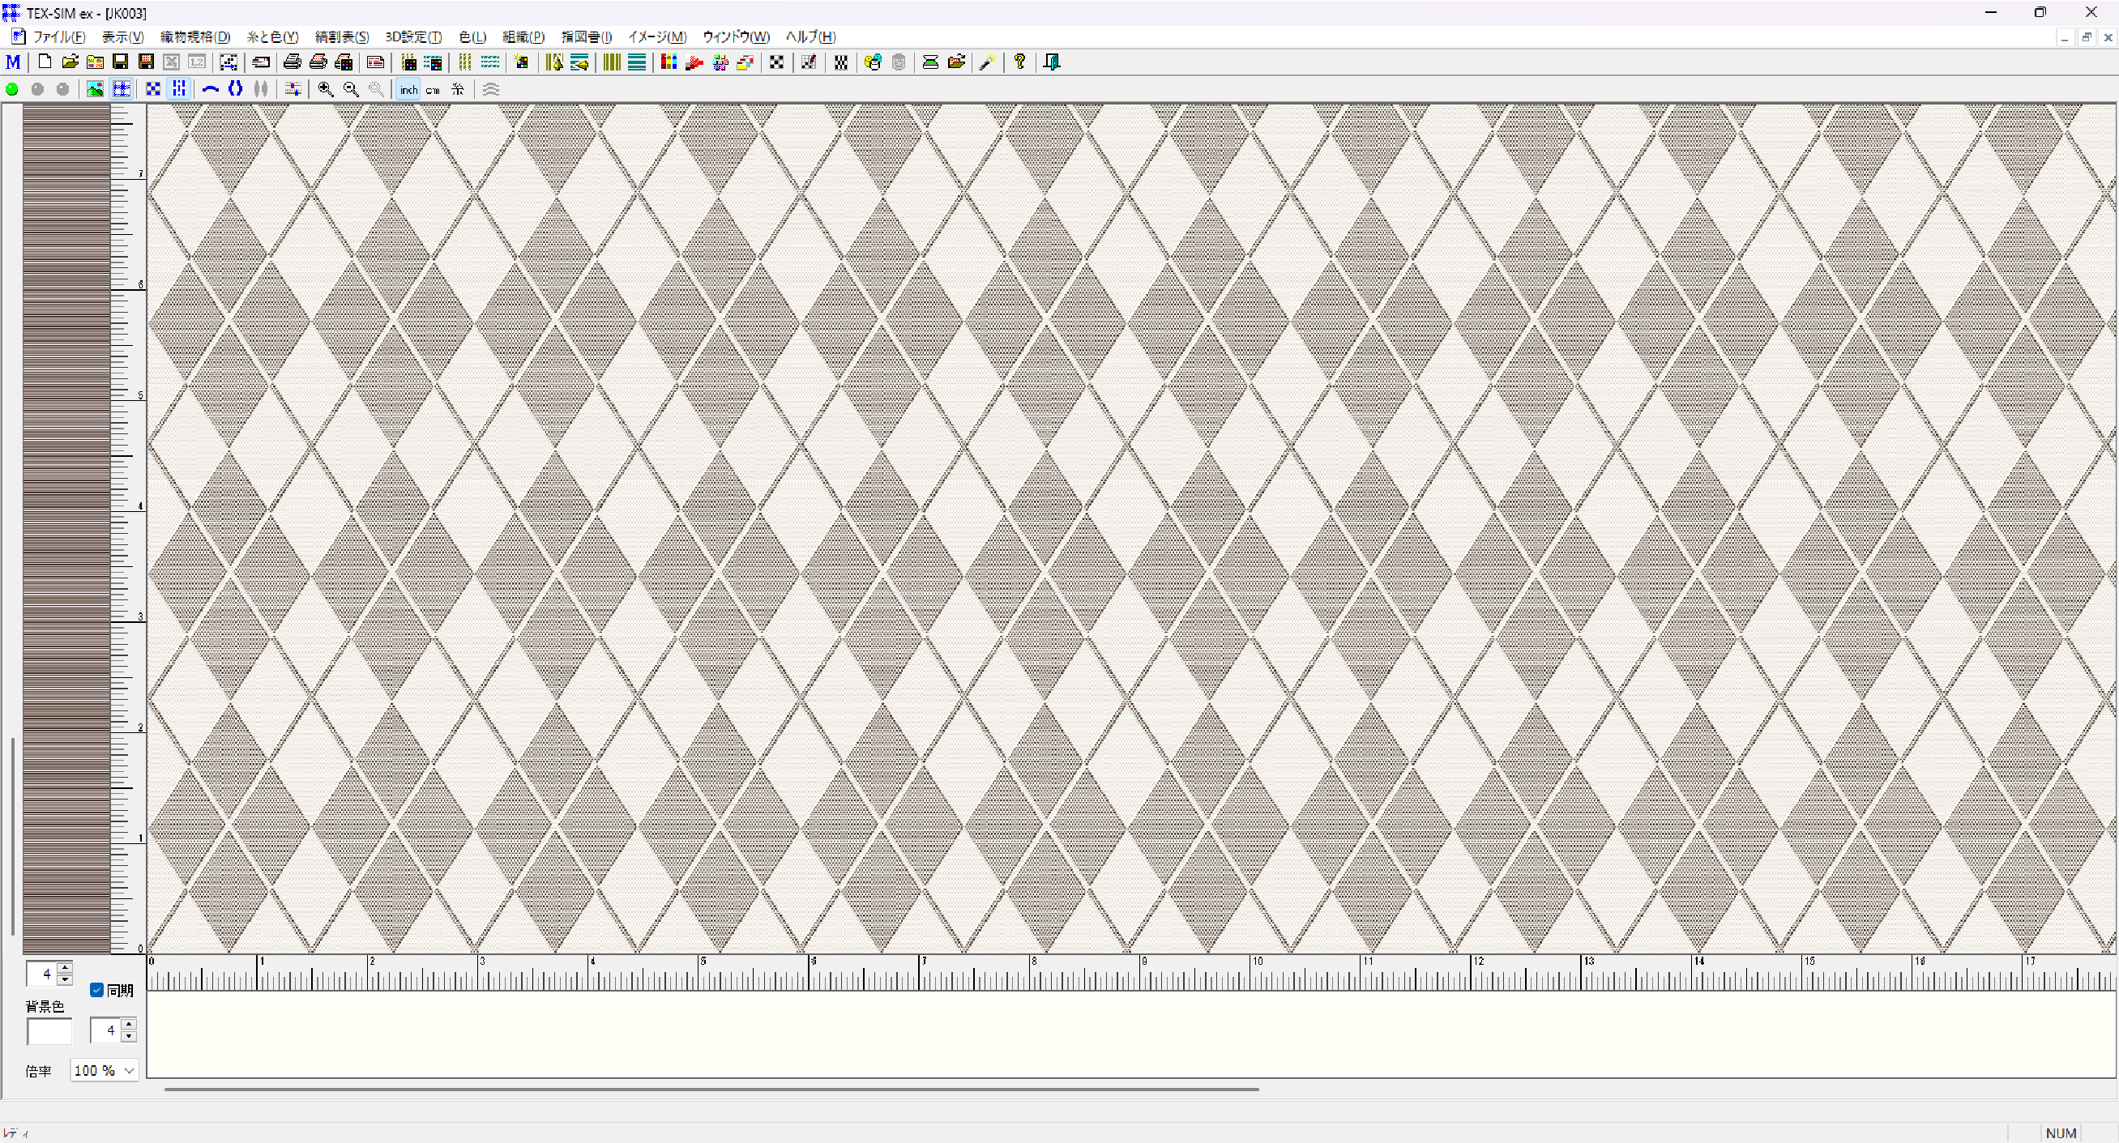Open the ウィンドウ(W) menu
This screenshot has height=1143, width=2119.
click(x=736, y=36)
